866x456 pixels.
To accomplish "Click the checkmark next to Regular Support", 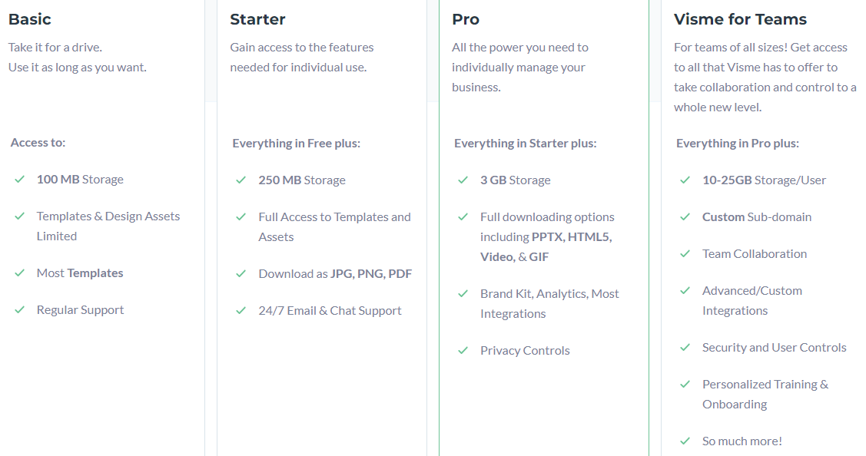I will (x=20, y=309).
